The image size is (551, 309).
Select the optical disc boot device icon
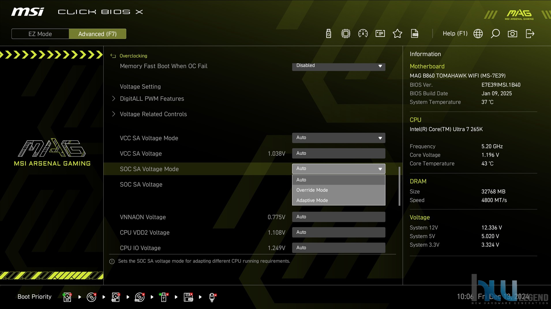[91, 297]
